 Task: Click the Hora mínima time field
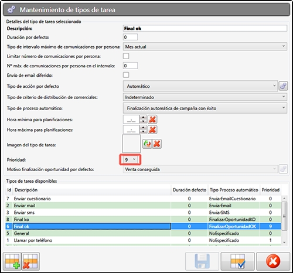(131, 120)
